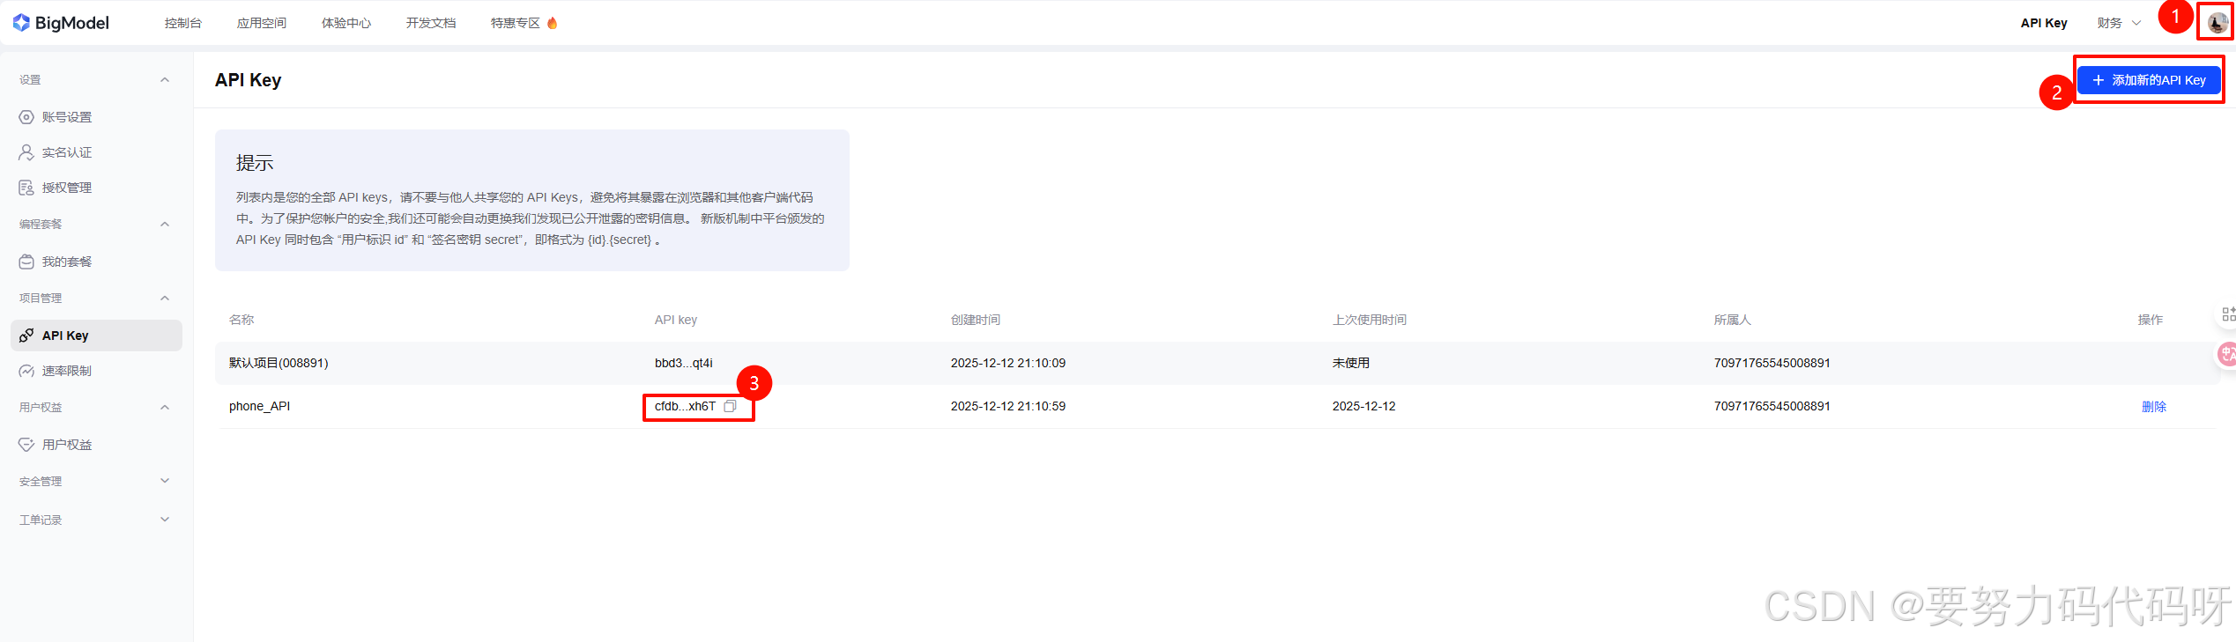Click the phone_API name cell
Viewport: 2236px width, 642px height.
tap(259, 406)
